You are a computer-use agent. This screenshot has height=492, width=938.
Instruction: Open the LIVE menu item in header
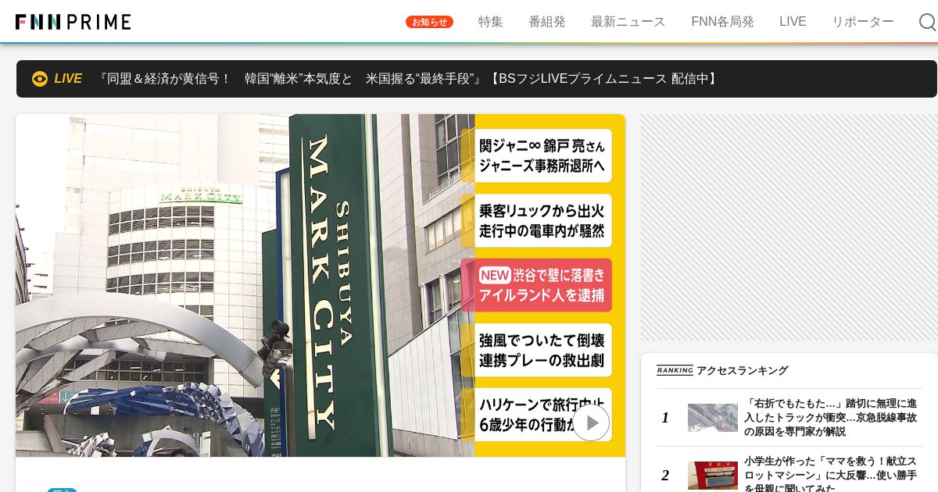pyautogui.click(x=793, y=22)
